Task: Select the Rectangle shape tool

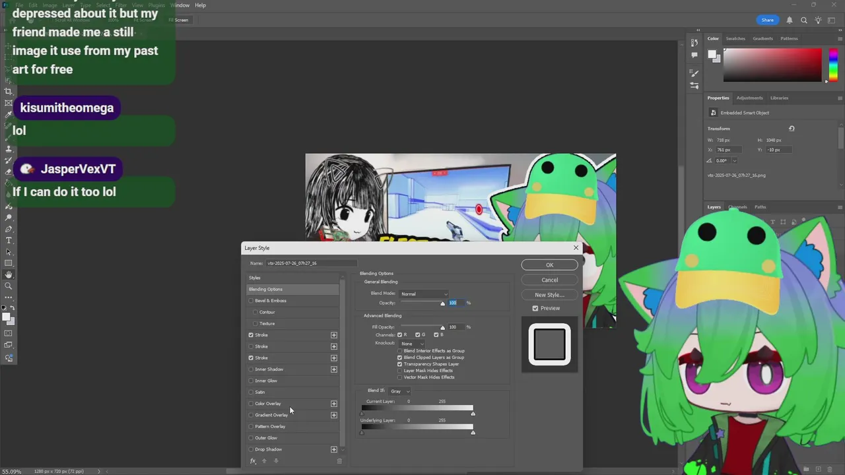Action: click(9, 263)
